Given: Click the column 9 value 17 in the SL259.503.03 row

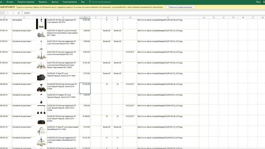Looking at the screenshot, I should (x=118, y=138).
